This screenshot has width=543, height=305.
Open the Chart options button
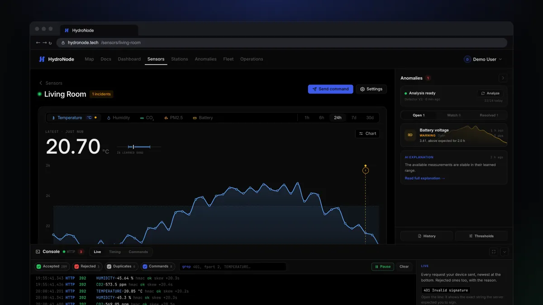tap(367, 134)
